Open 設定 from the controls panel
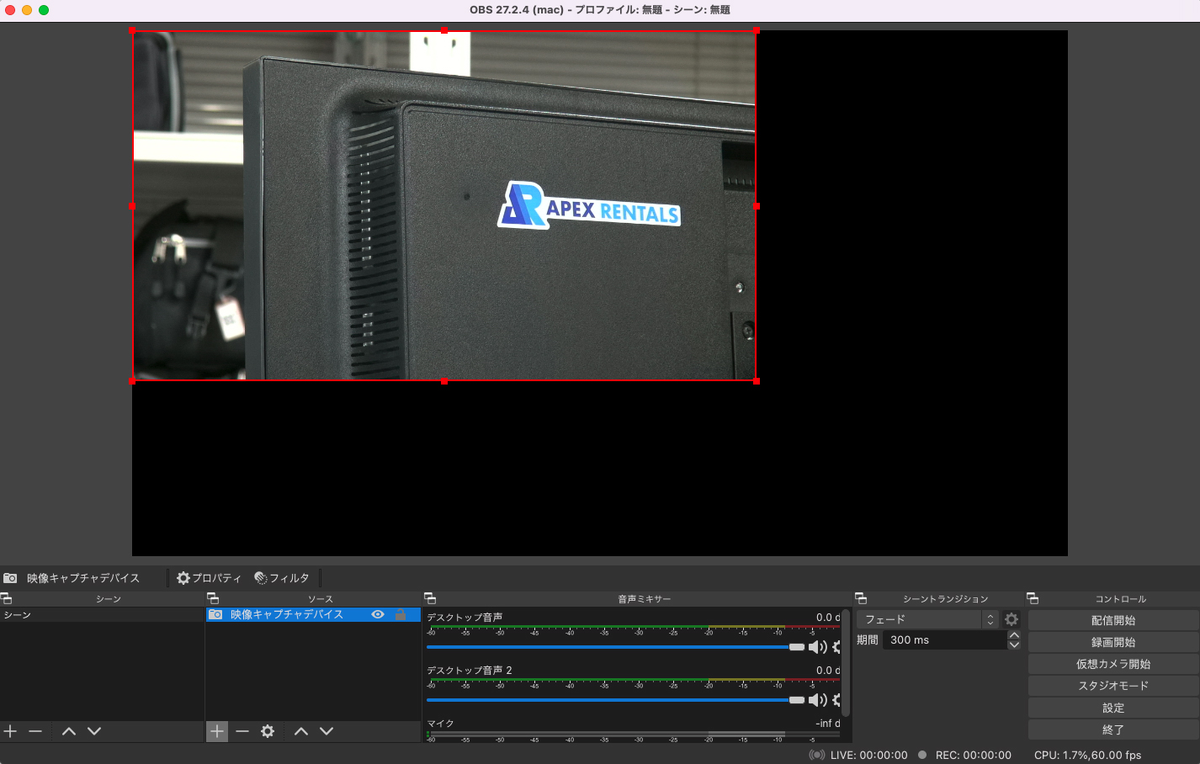 coord(1113,708)
